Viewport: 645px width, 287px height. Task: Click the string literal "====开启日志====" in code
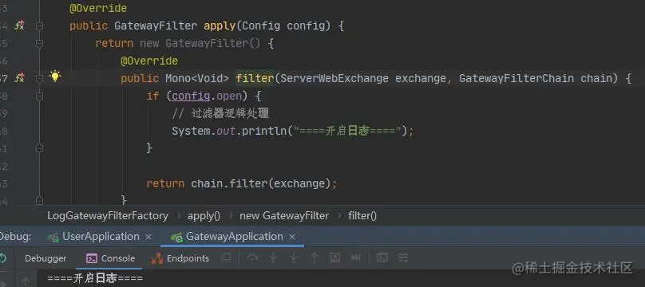point(347,131)
